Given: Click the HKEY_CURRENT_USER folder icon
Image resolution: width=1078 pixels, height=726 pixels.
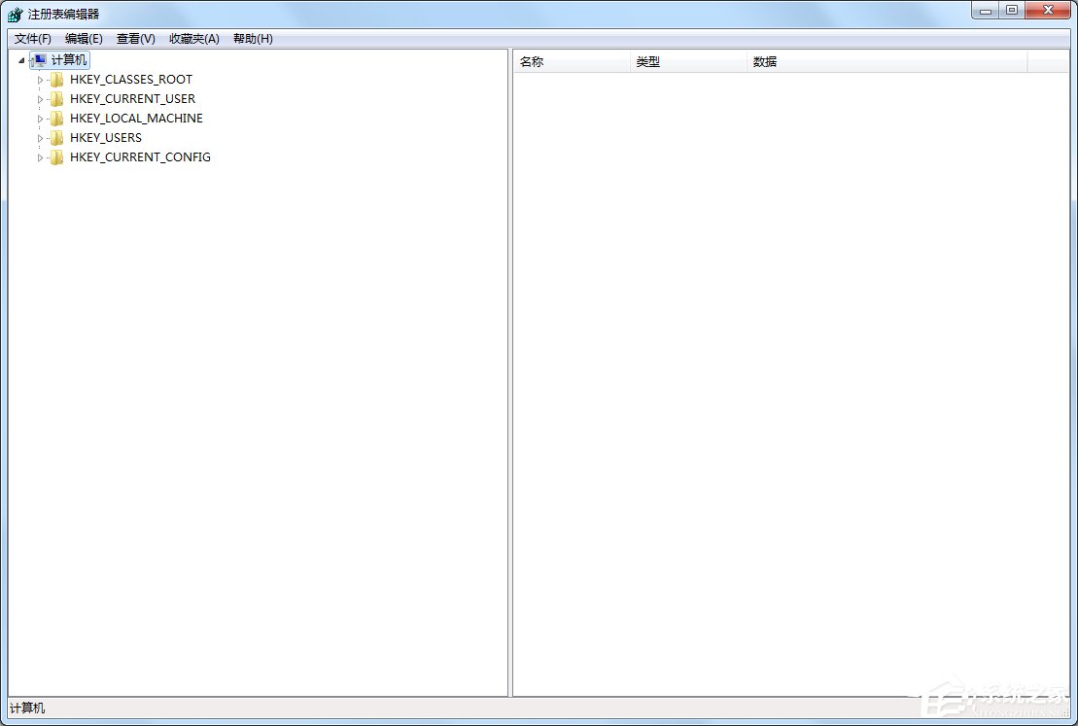Looking at the screenshot, I should (56, 98).
